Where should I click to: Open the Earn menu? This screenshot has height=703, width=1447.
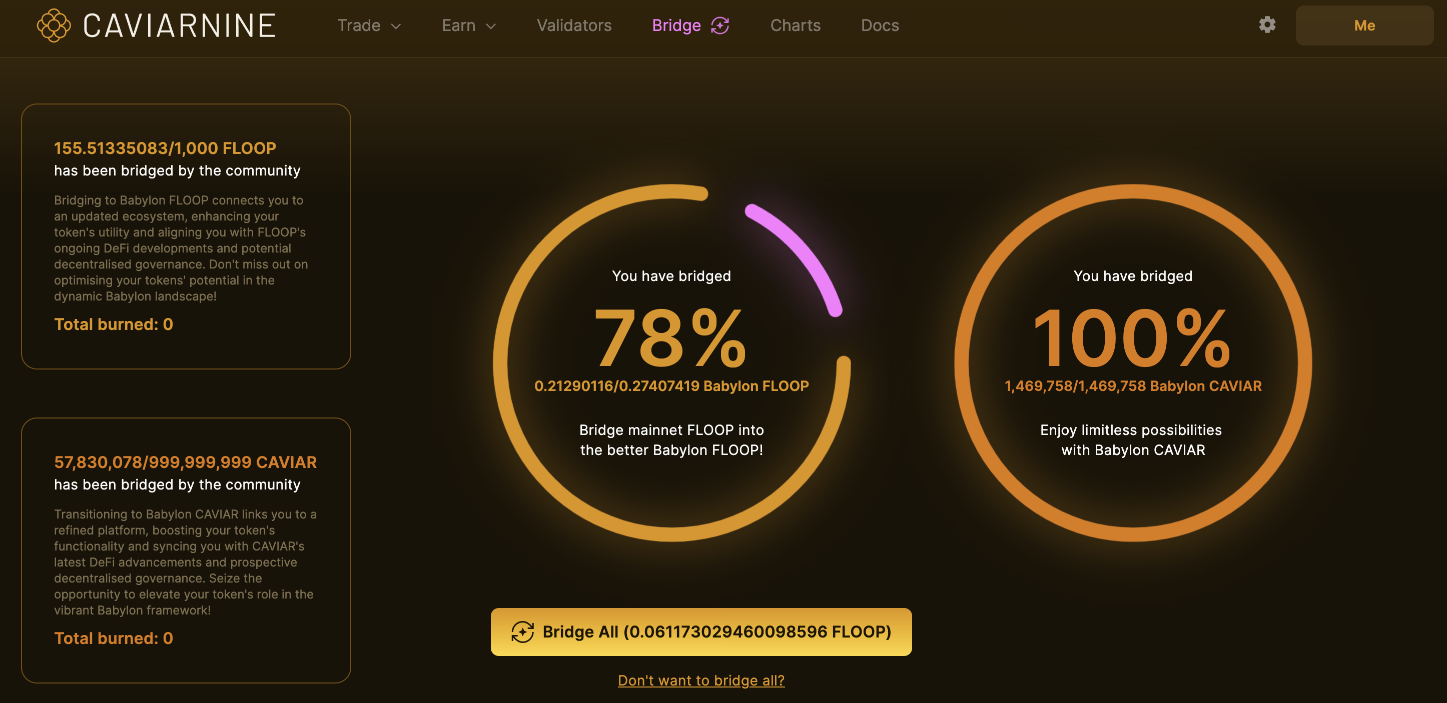458,25
